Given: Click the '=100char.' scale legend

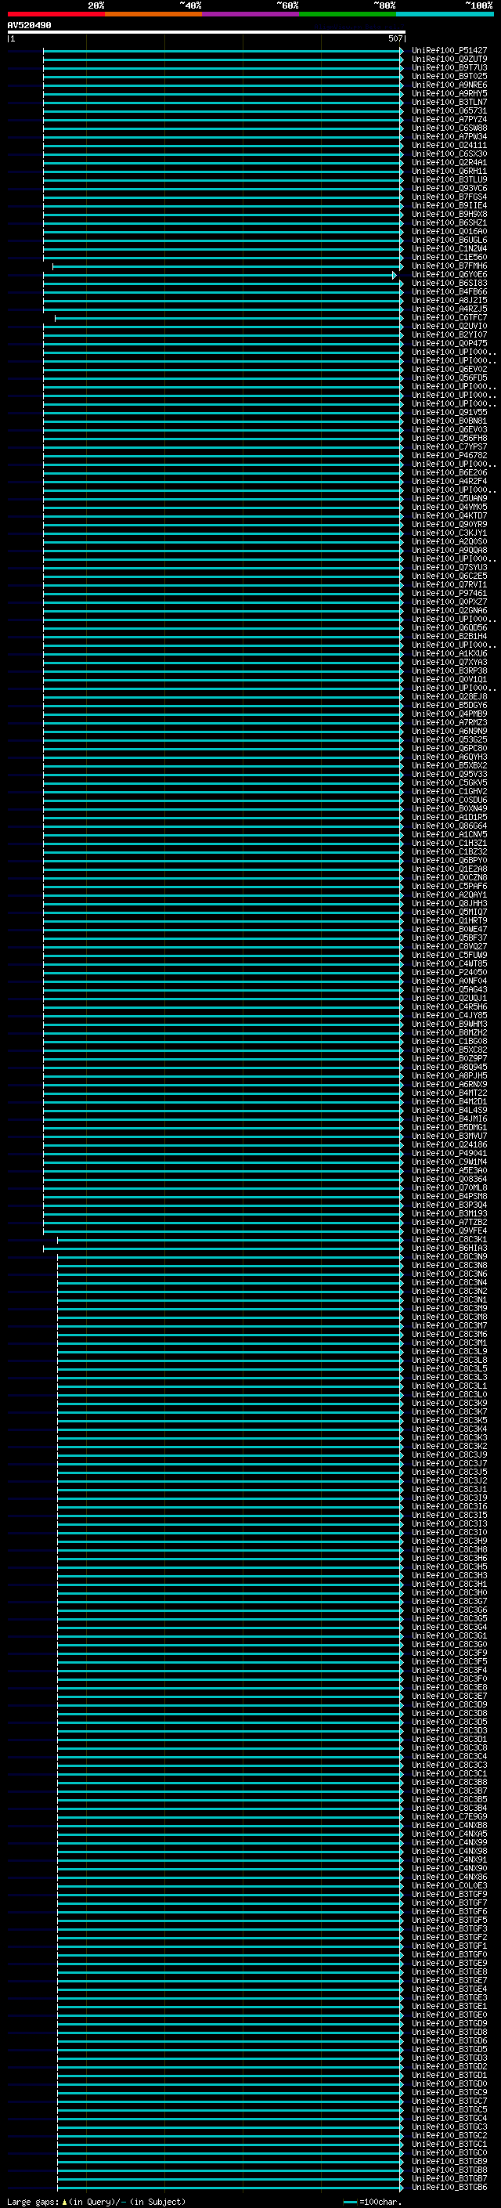Looking at the screenshot, I should click(373, 2202).
